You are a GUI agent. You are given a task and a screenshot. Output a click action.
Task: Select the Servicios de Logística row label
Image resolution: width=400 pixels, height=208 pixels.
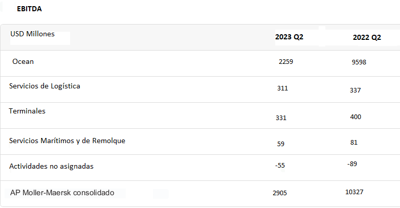[x=45, y=86]
